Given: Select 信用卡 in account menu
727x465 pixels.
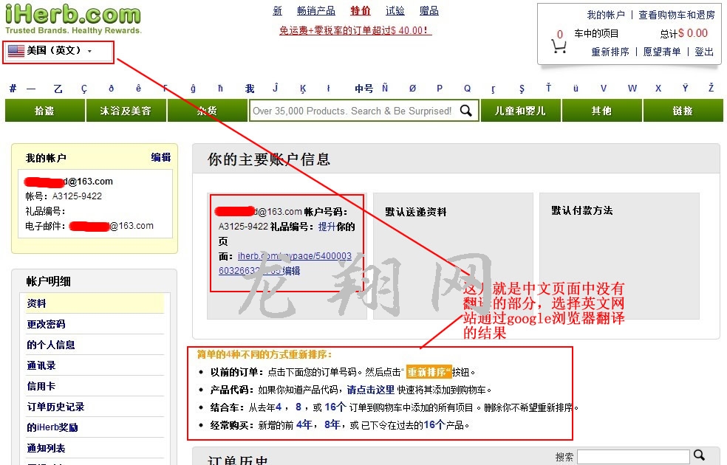Looking at the screenshot, I should (41, 386).
